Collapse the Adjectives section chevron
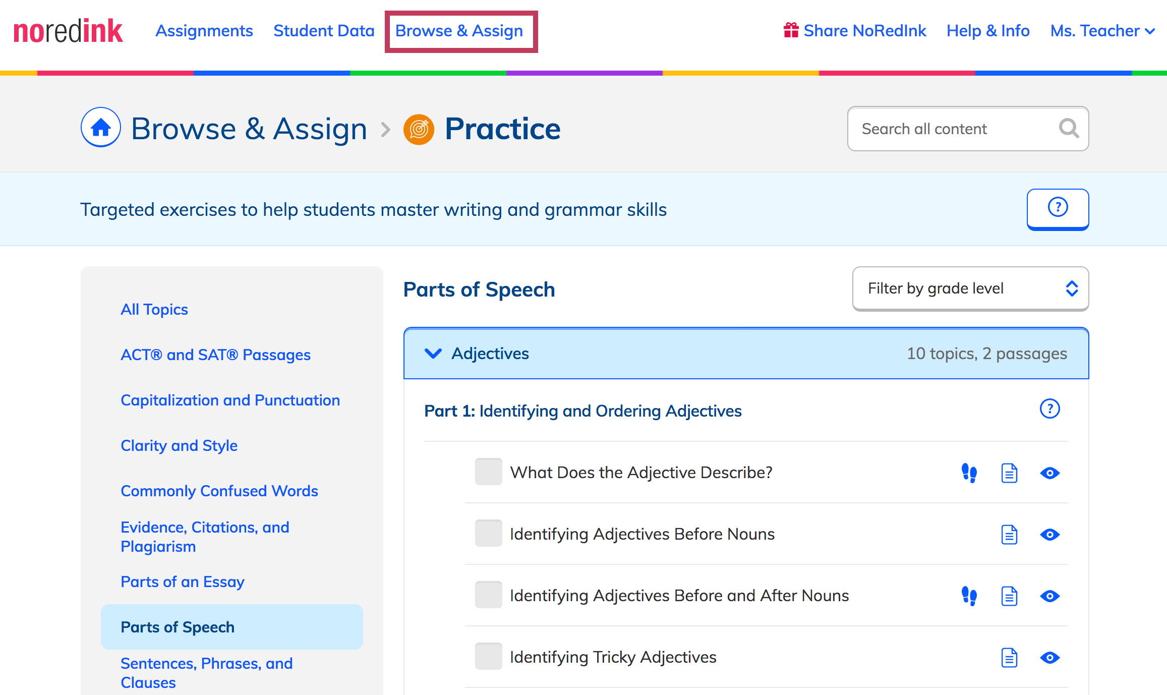1167x695 pixels. pos(433,353)
